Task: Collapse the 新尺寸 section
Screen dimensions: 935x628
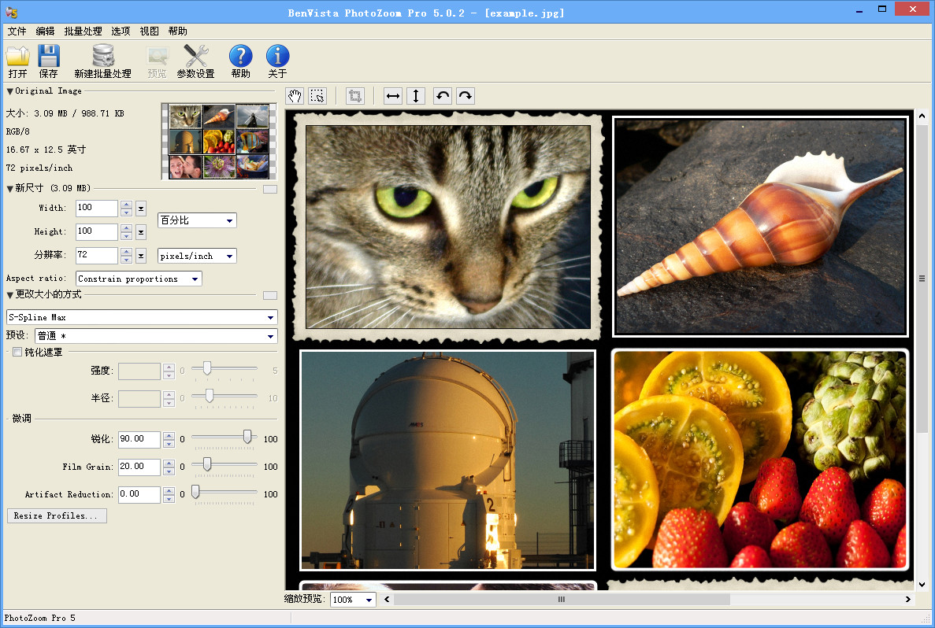Action: [9, 188]
